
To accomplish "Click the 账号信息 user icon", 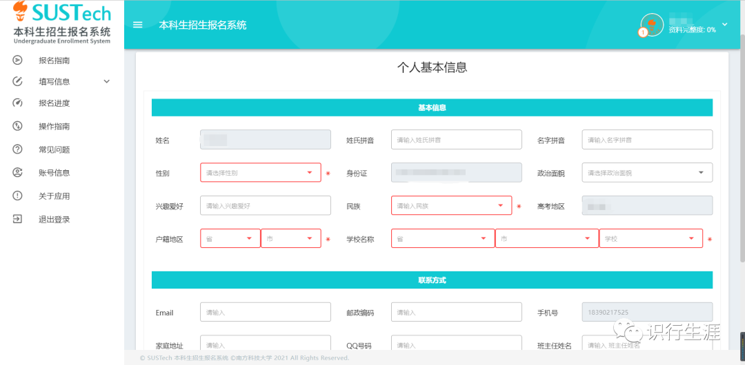I will 17,173.
